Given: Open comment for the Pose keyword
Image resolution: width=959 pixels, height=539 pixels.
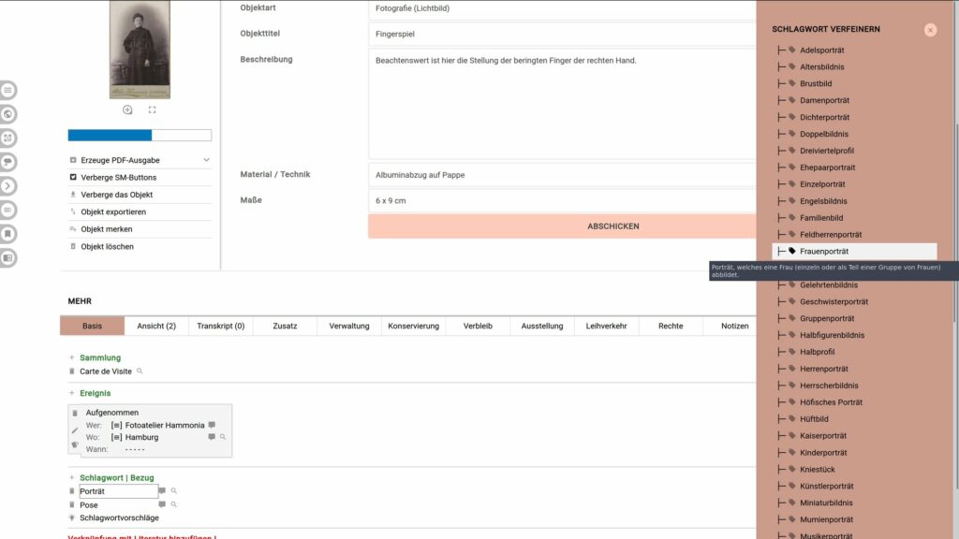Looking at the screenshot, I should [162, 504].
